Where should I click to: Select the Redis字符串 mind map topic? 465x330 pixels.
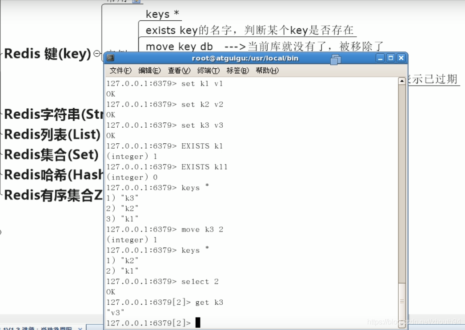pos(53,114)
